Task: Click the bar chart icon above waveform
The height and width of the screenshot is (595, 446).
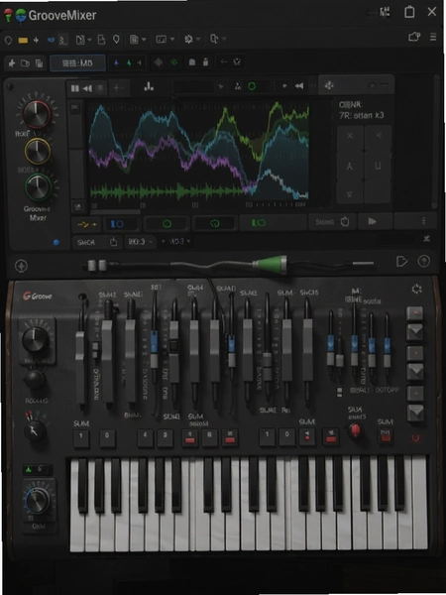Action: (149, 87)
